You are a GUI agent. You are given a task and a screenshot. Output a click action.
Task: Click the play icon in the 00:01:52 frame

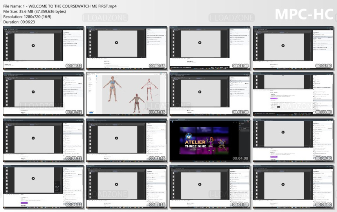(33, 92)
